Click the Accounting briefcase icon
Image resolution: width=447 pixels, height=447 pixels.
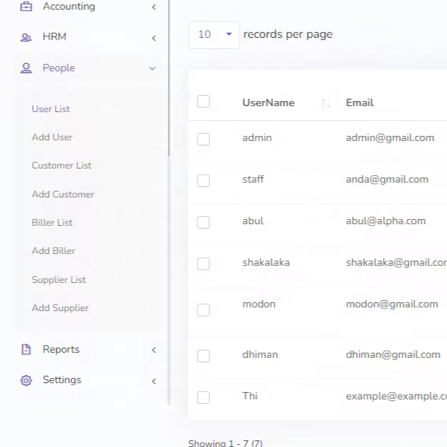click(26, 7)
